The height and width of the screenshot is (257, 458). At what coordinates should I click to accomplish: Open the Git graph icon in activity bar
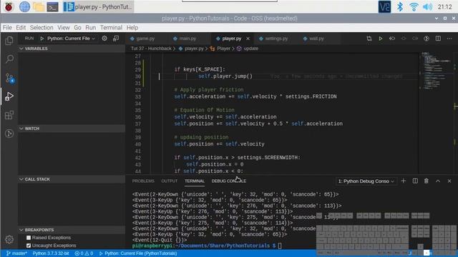pos(9,133)
